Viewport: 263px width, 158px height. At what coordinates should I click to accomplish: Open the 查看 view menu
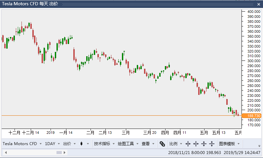[148, 144]
